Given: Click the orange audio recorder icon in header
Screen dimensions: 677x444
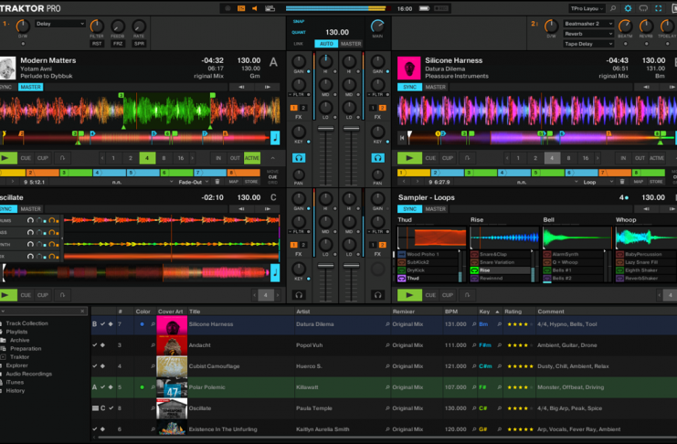Looking at the screenshot, I should [241, 8].
